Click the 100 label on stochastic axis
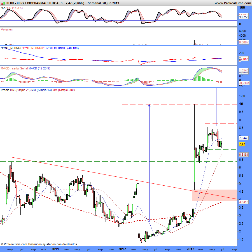 coord(242,8)
